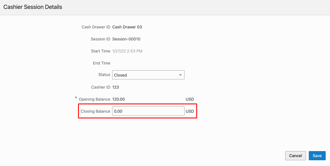This screenshot has width=330, height=166.
Task: Click the Status field label
Action: coord(104,75)
